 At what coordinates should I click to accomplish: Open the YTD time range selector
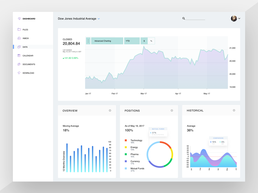tap(132, 41)
